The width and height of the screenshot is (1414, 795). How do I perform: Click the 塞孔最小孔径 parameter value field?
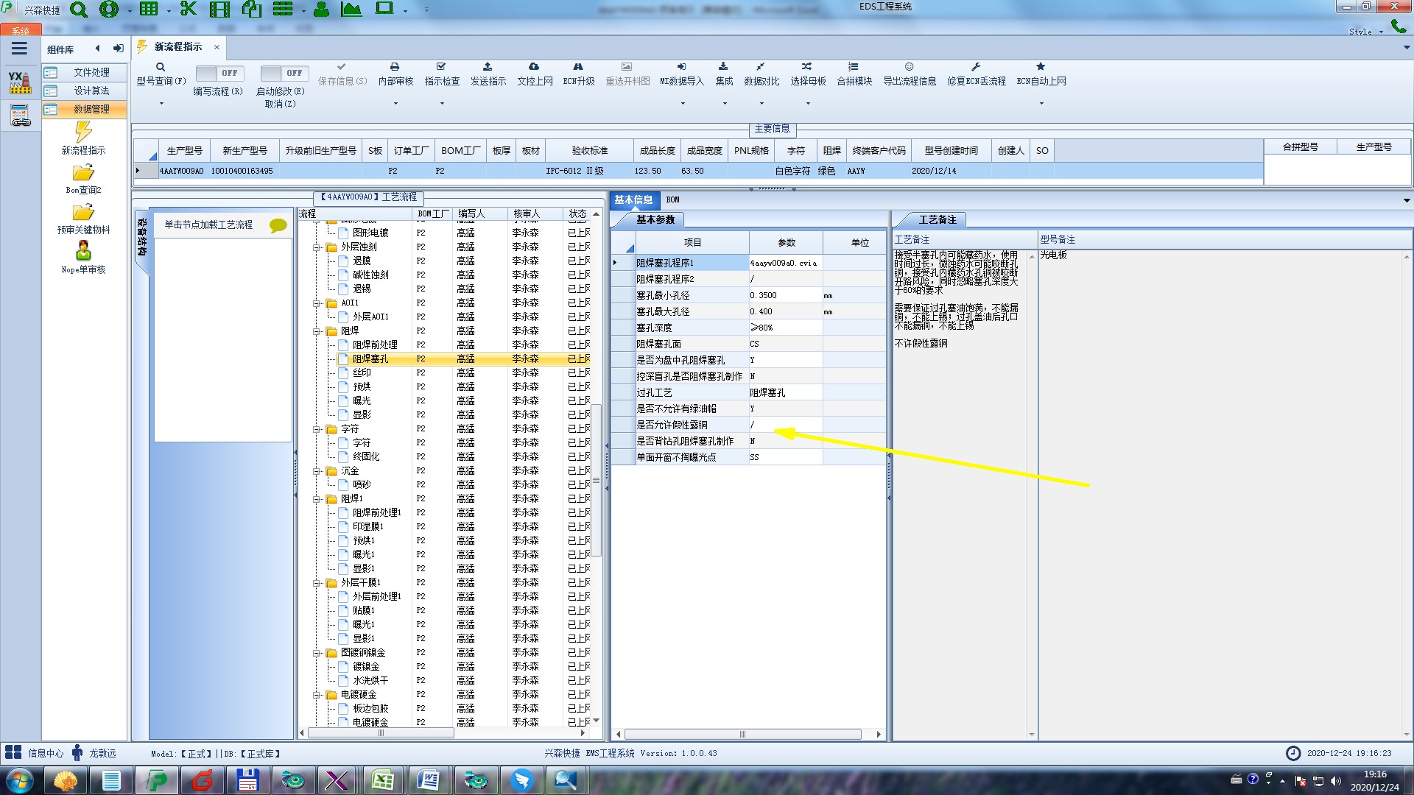click(x=784, y=295)
